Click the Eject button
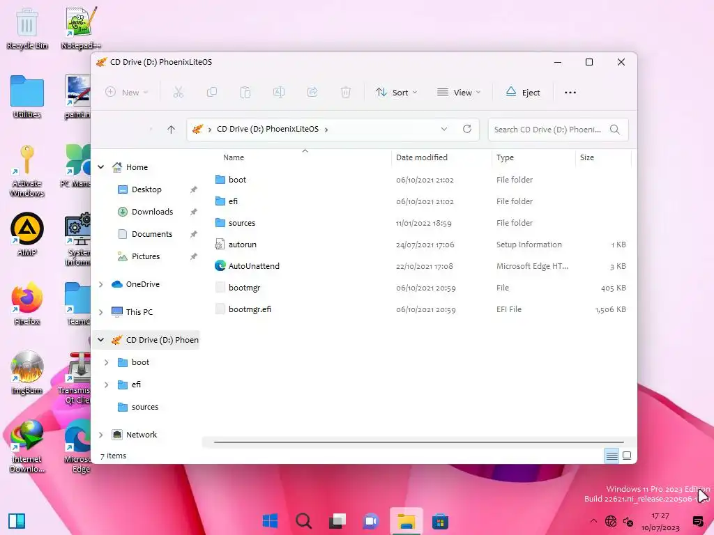The image size is (714, 535). click(x=523, y=93)
